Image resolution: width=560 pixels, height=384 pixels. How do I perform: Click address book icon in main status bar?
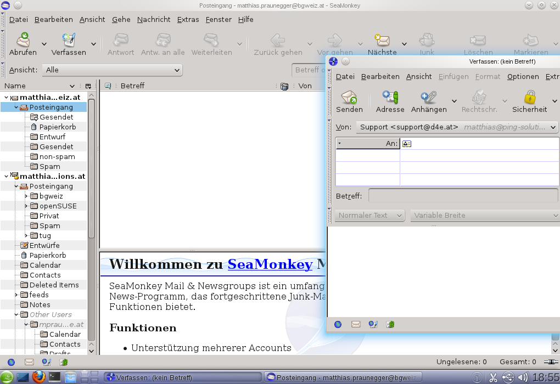[x=64, y=362]
